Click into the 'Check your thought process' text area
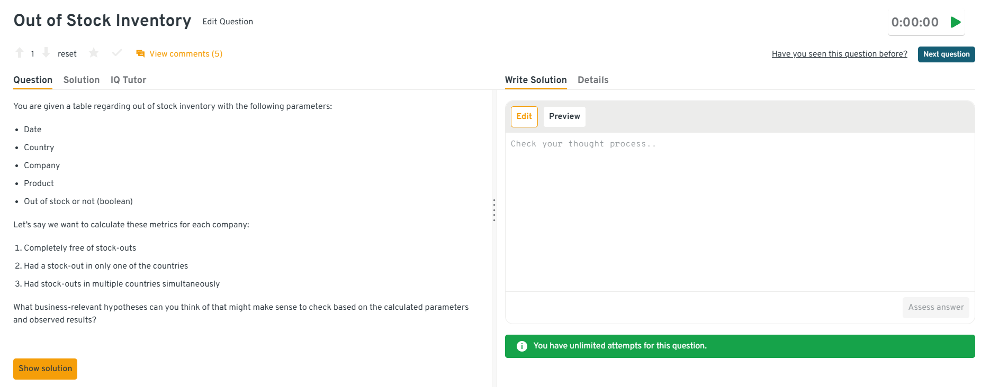Screen dimensions: 990x387 [x=739, y=211]
